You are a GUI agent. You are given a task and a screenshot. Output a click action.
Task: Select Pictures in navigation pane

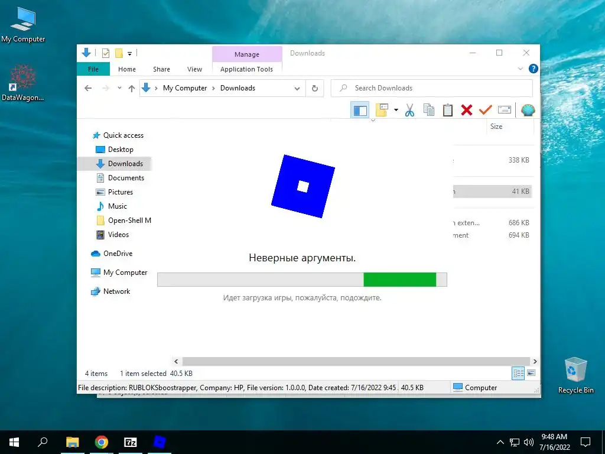pyautogui.click(x=120, y=192)
